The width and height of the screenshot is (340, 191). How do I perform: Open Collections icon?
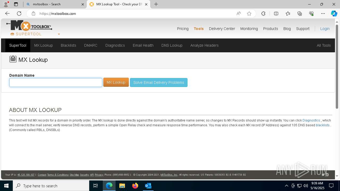300,14
